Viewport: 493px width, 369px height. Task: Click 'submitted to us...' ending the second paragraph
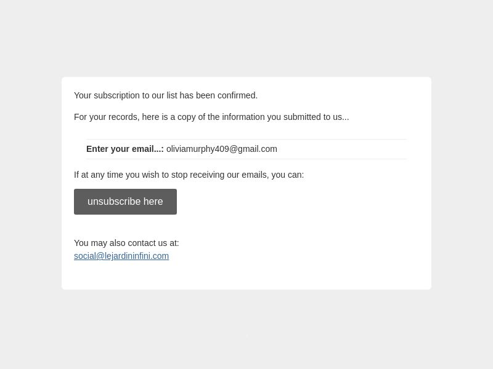click(x=316, y=117)
